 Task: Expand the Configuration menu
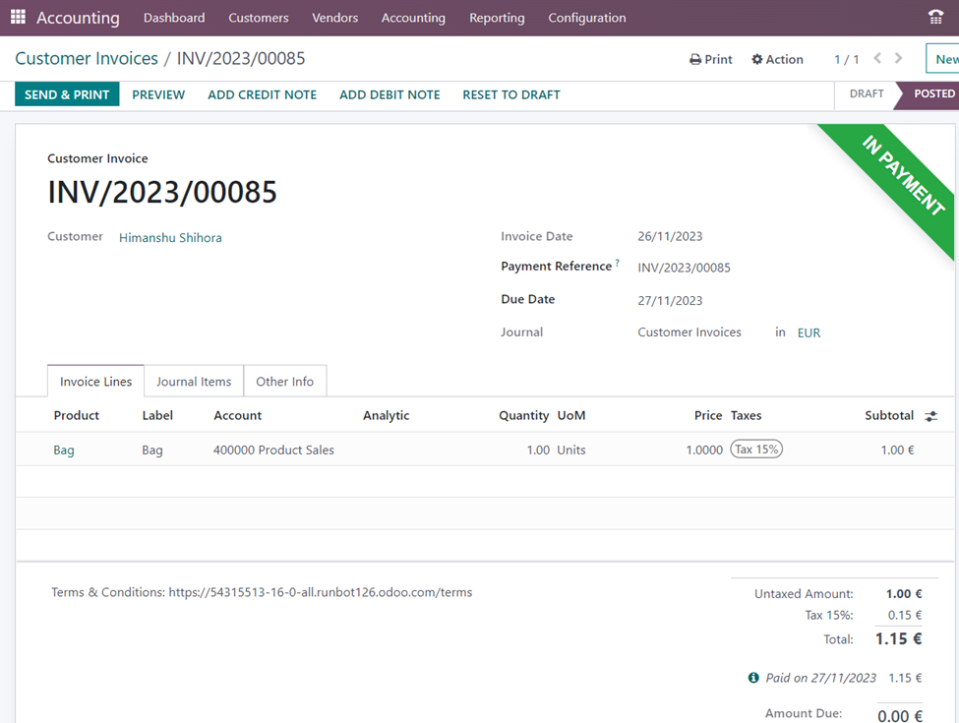[586, 18]
